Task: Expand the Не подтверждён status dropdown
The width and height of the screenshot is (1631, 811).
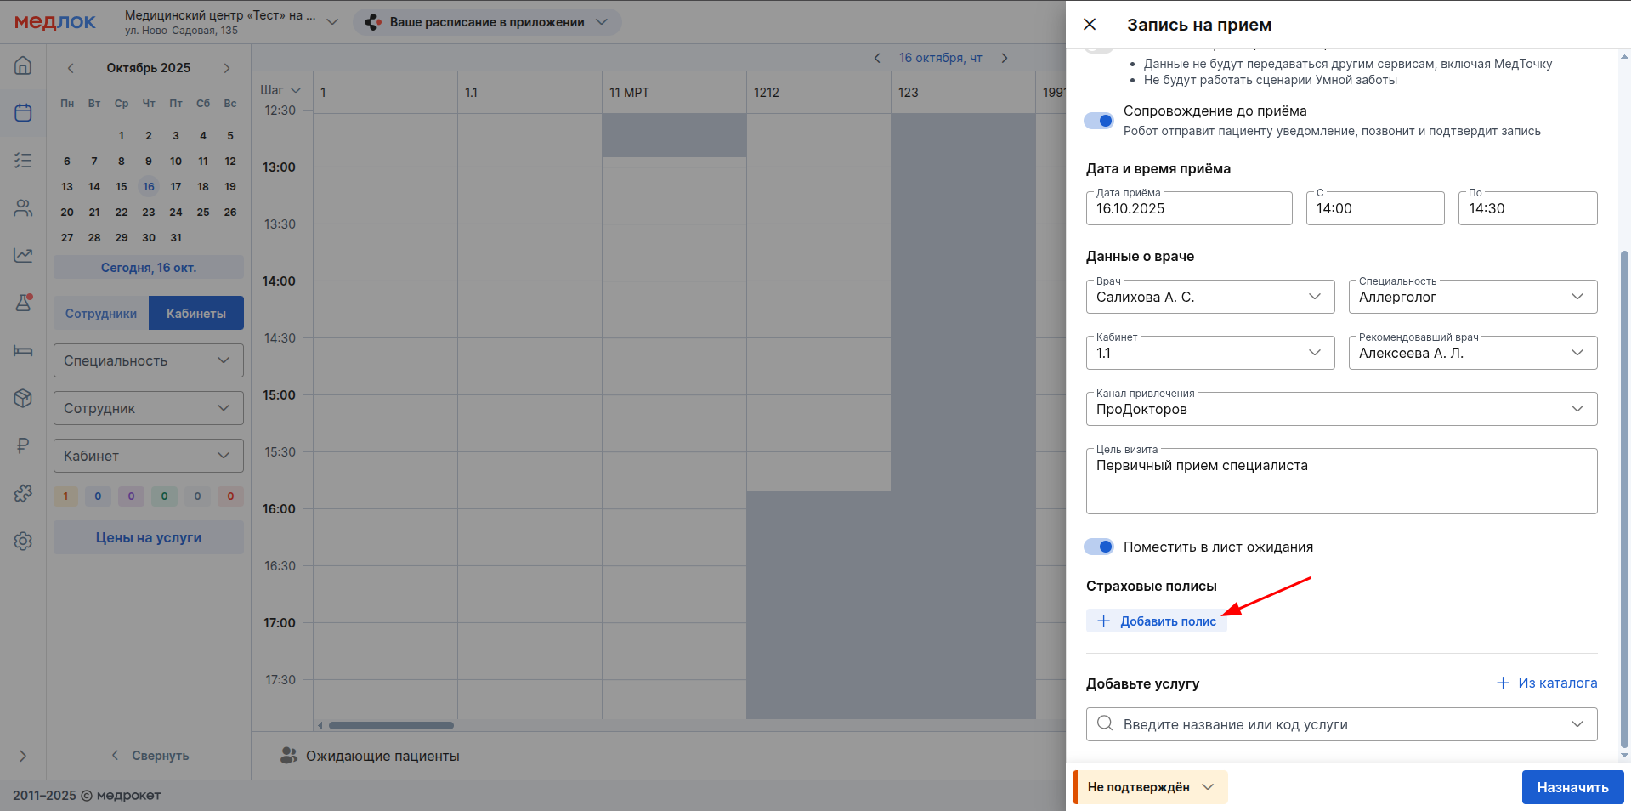Action: pyautogui.click(x=1150, y=787)
